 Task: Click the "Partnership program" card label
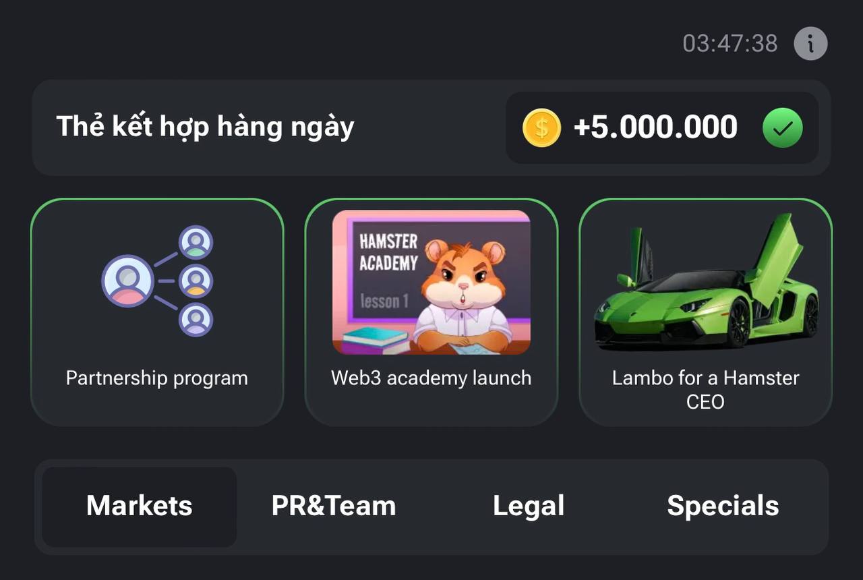tap(157, 378)
